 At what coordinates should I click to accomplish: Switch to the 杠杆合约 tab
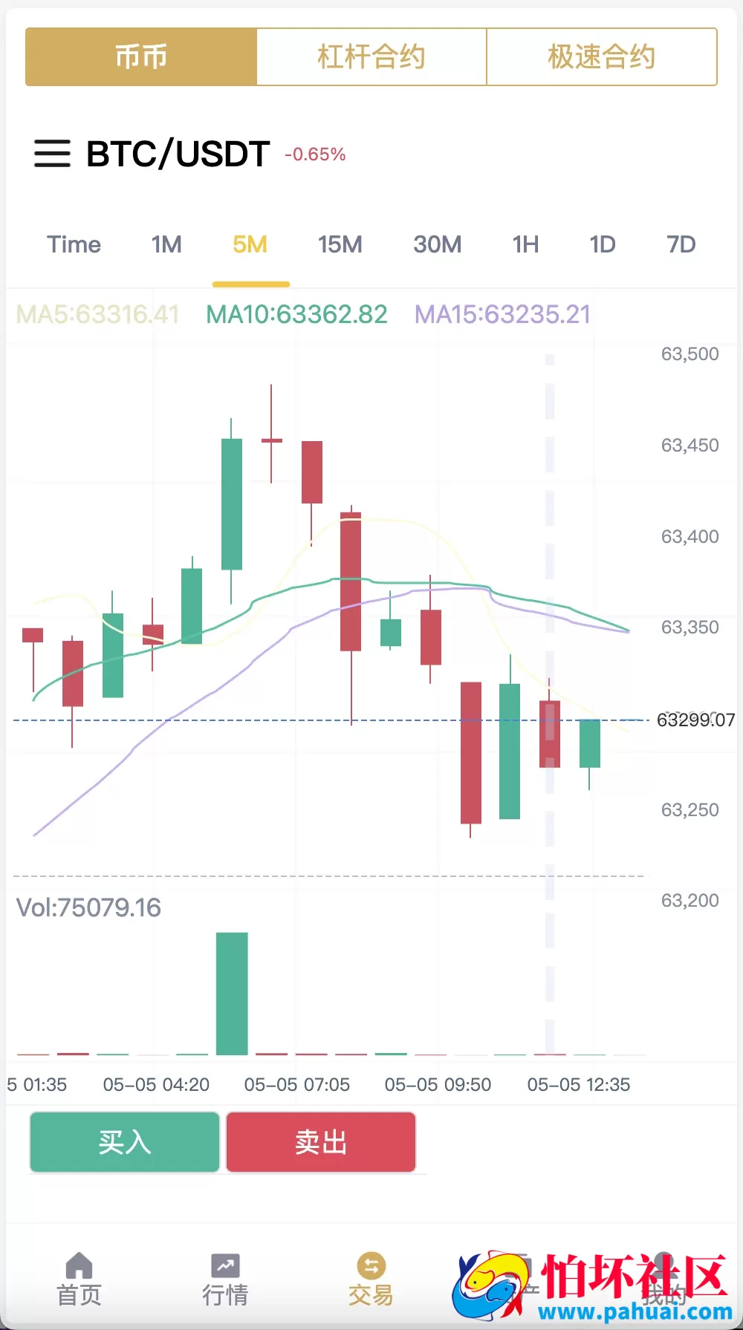[371, 57]
